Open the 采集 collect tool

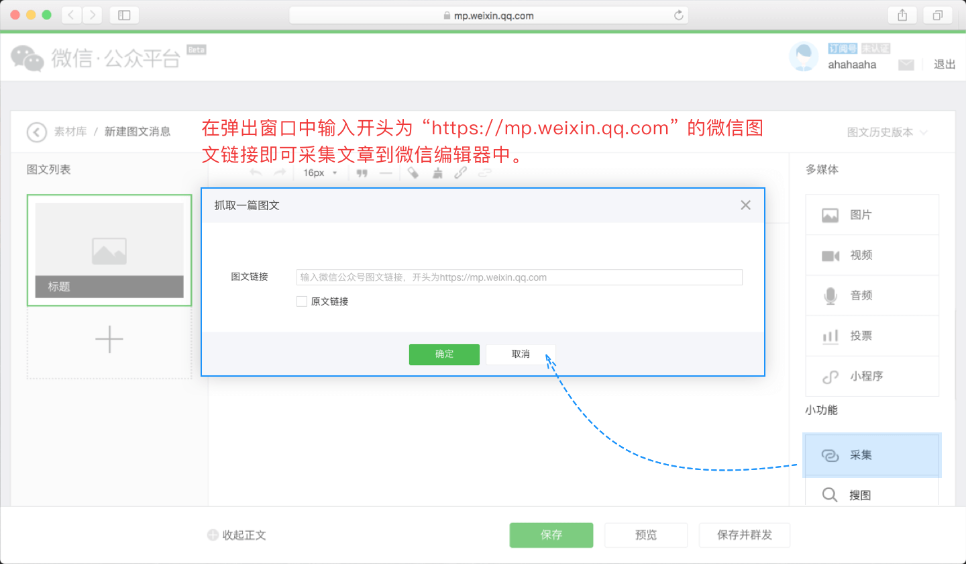coord(872,455)
